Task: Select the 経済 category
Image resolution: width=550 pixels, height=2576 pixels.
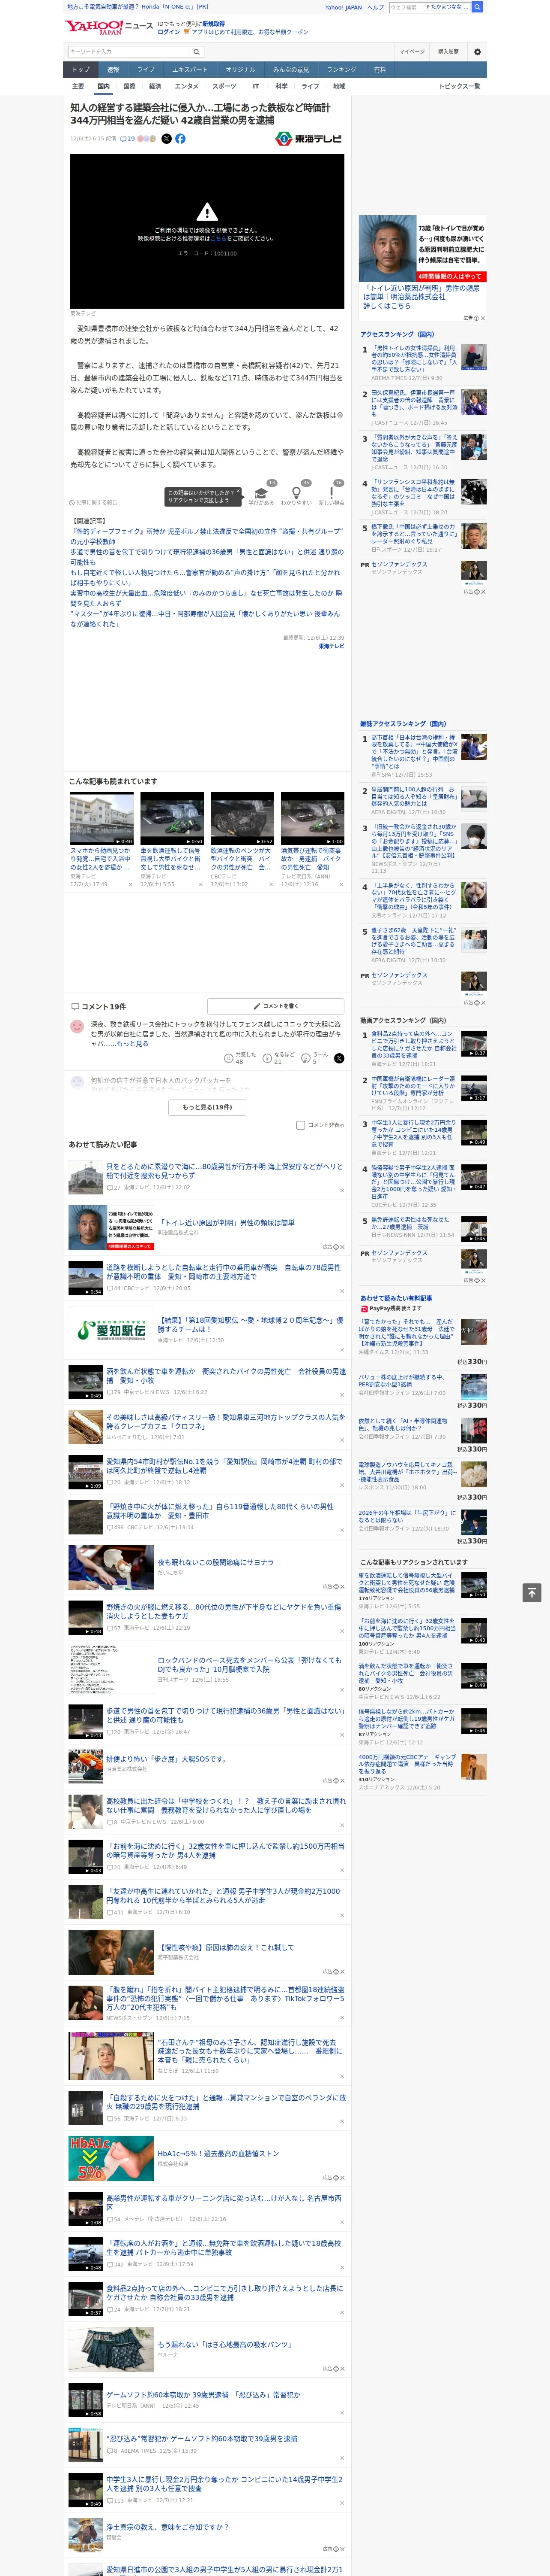Action: point(155,86)
